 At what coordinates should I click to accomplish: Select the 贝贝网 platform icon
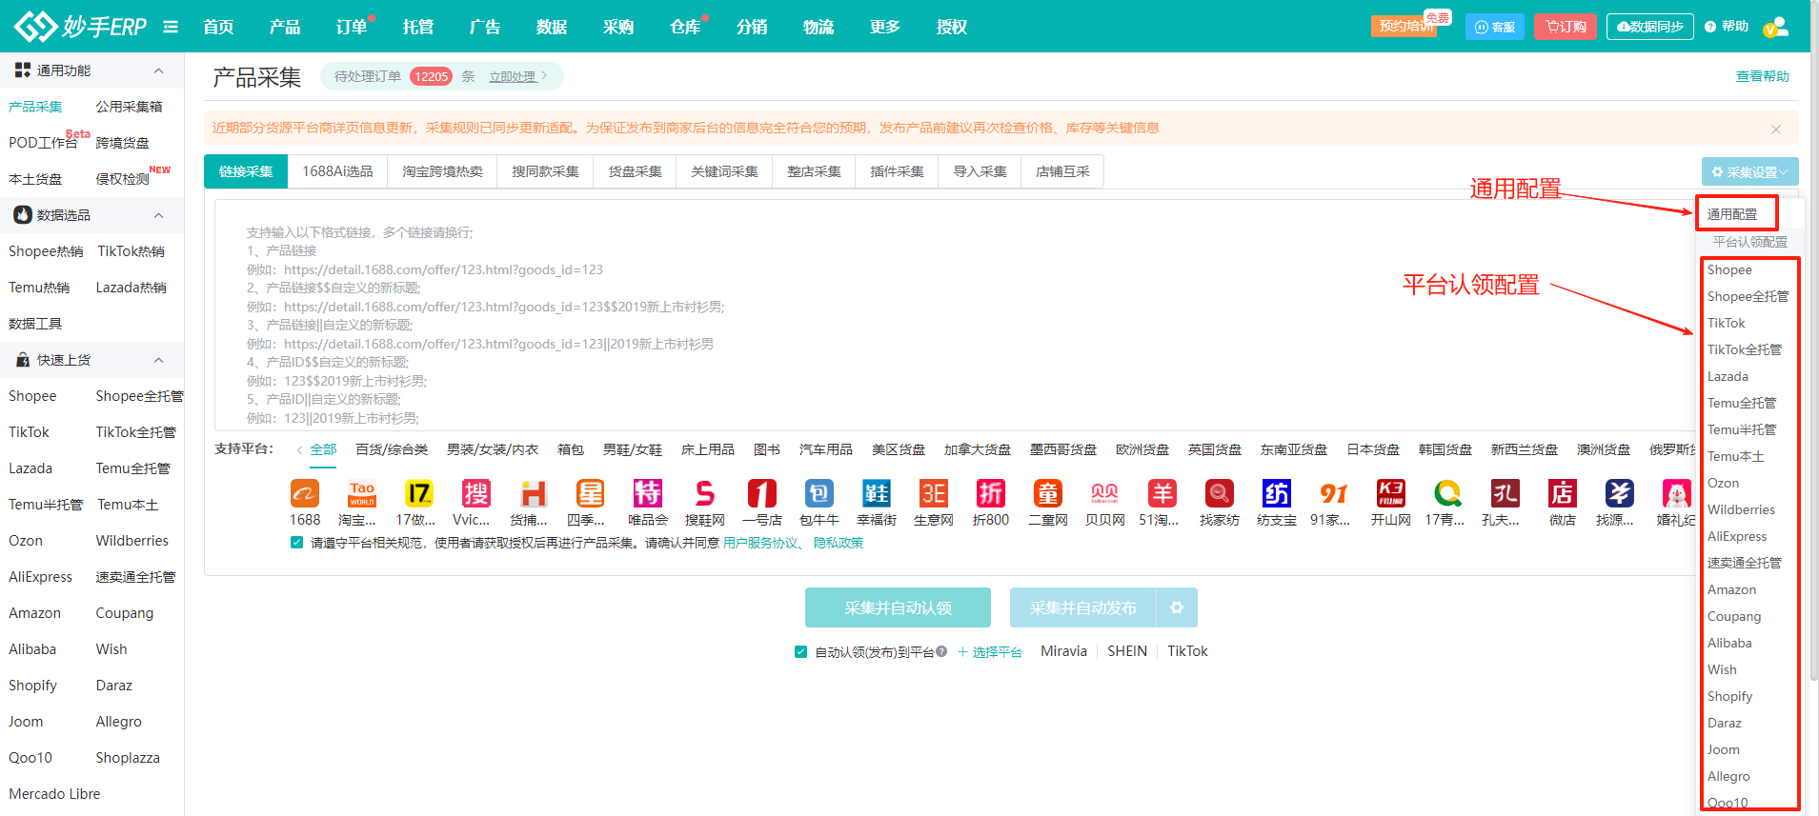pyautogui.click(x=1105, y=493)
